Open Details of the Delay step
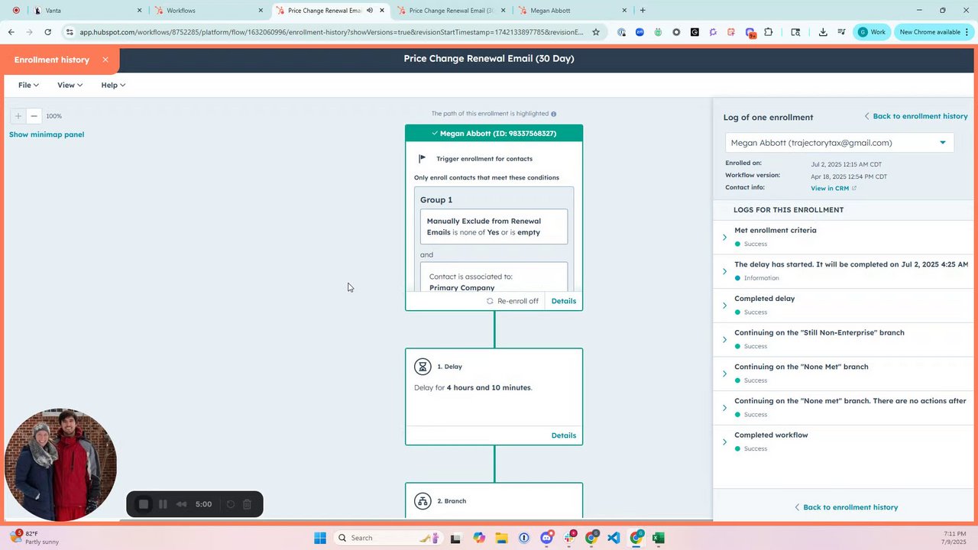Viewport: 978px width, 550px height. coord(564,435)
